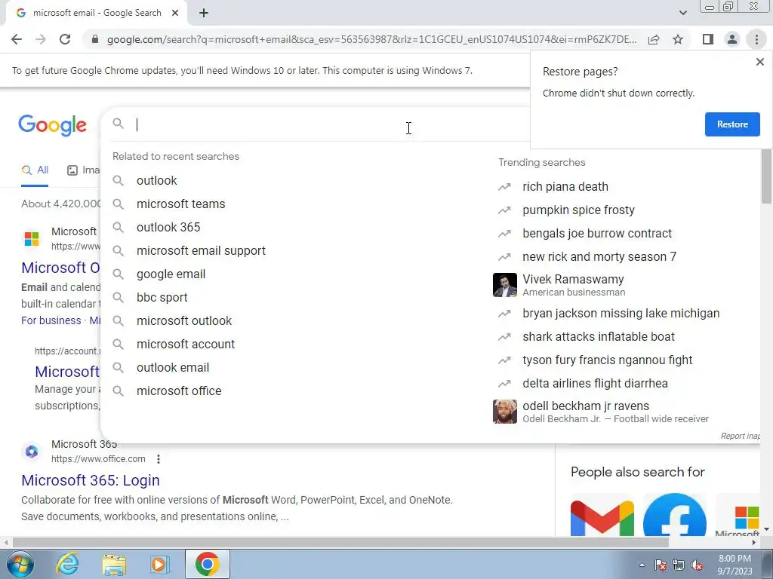Click the site lock icon in address bar
Image resolution: width=773 pixels, height=579 pixels.
[95, 39]
